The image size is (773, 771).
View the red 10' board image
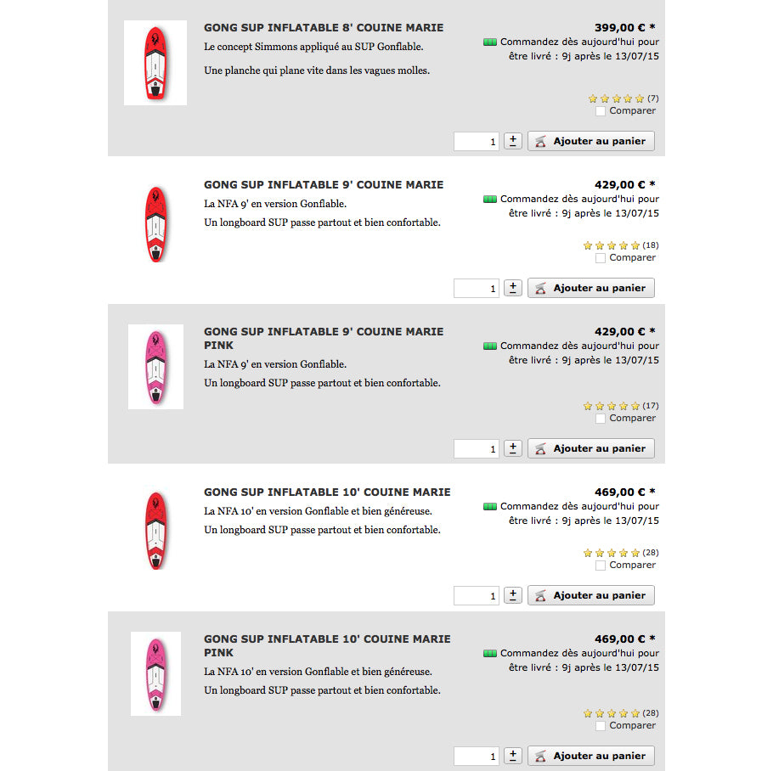(x=155, y=531)
